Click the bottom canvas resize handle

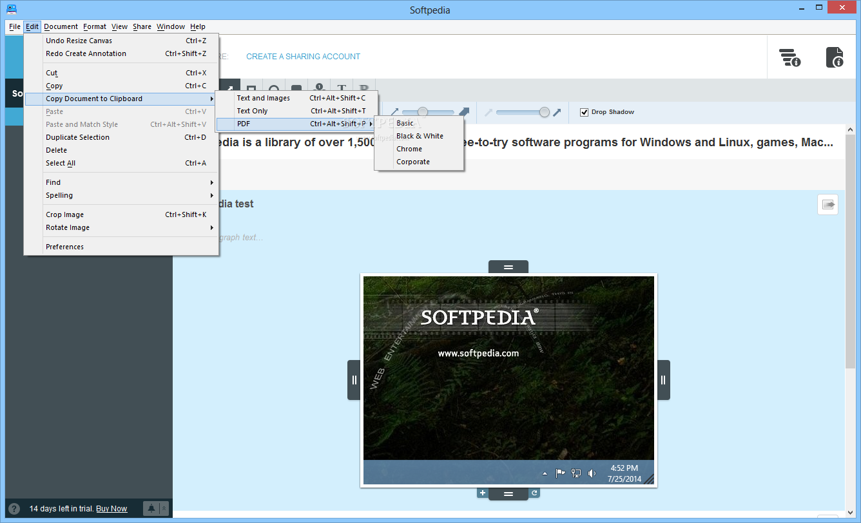click(508, 494)
